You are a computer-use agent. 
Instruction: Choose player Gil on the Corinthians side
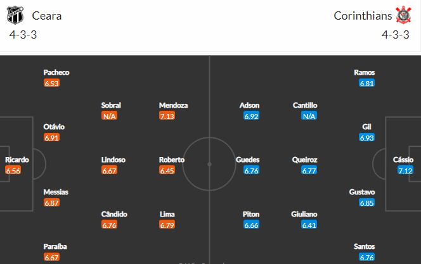[366, 127]
